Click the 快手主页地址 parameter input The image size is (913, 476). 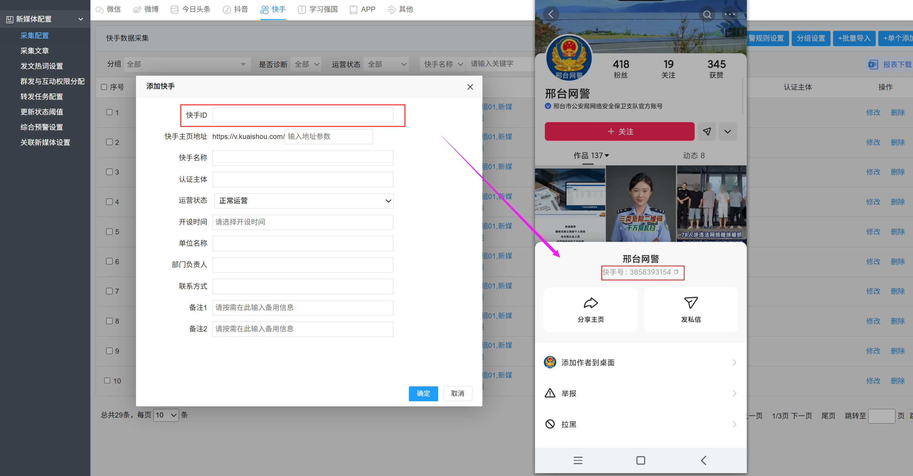(329, 137)
